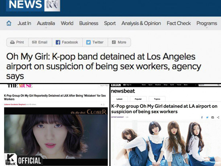Share article via Facebook button
This screenshot has height=166, width=221.
click(x=67, y=42)
